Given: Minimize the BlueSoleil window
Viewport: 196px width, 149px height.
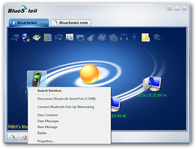Looking at the screenshot, I should pyautogui.click(x=177, y=8).
